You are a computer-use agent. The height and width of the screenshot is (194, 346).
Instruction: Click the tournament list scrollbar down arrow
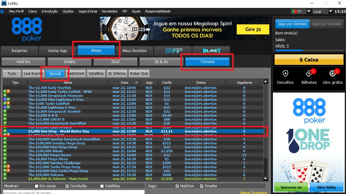click(x=265, y=178)
